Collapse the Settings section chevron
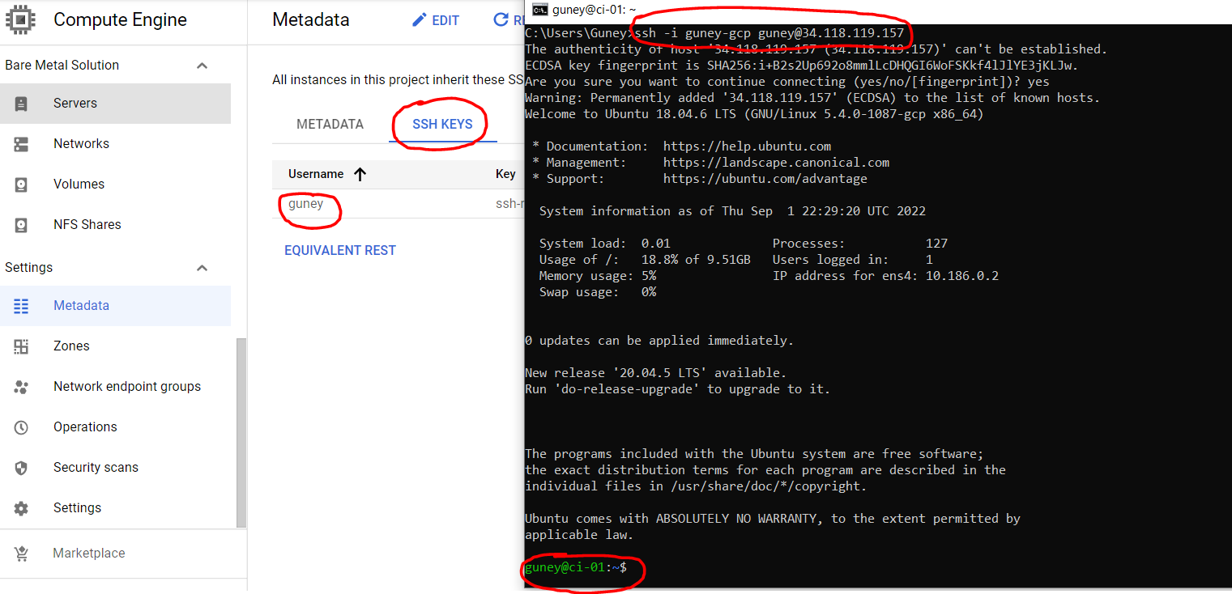The image size is (1232, 594). 202,268
